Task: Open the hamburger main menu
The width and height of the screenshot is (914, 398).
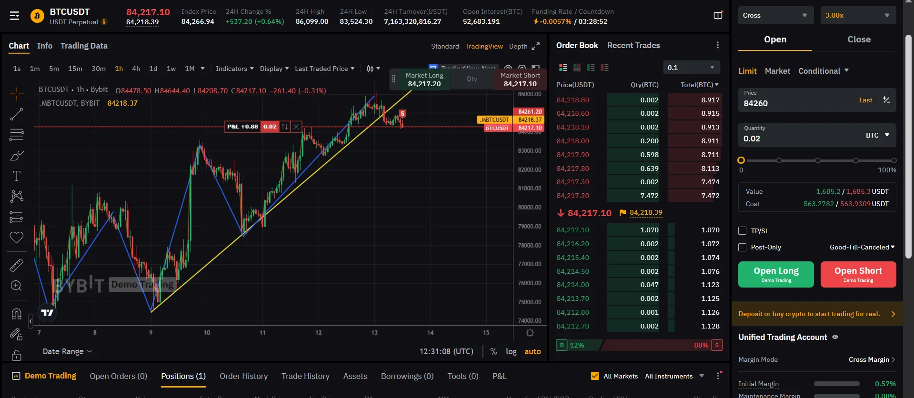Action: click(15, 16)
